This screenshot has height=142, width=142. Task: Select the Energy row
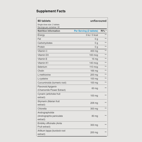tap(72, 35)
